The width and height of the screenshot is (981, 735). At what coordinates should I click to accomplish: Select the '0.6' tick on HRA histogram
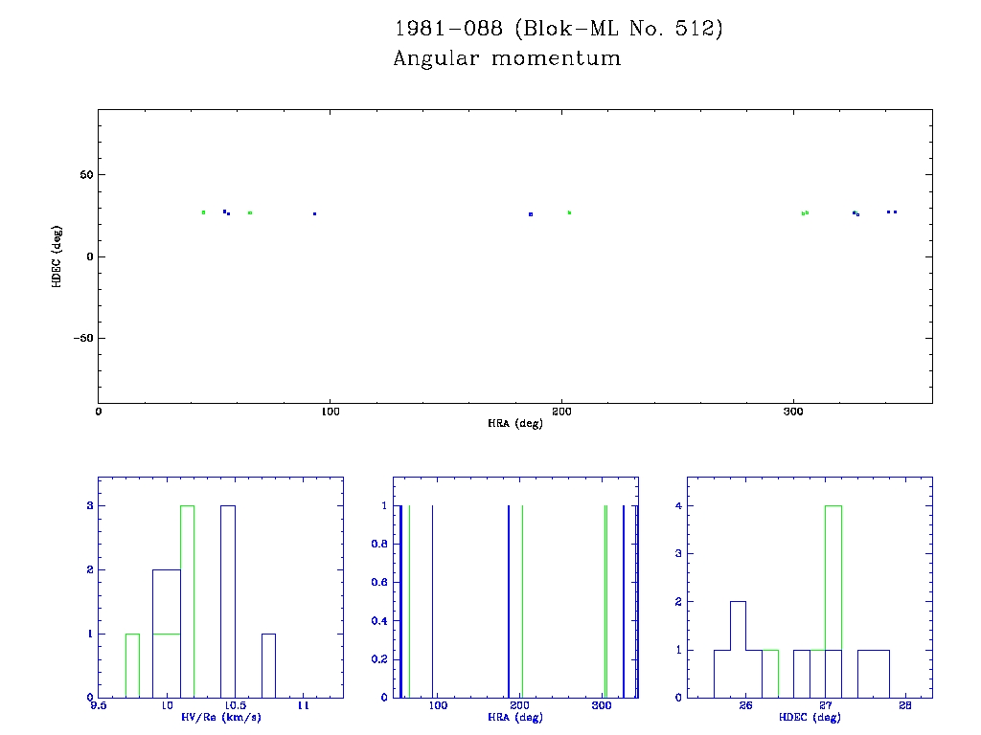379,583
